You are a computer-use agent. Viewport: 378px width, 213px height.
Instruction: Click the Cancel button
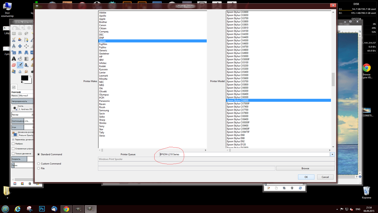click(x=325, y=177)
